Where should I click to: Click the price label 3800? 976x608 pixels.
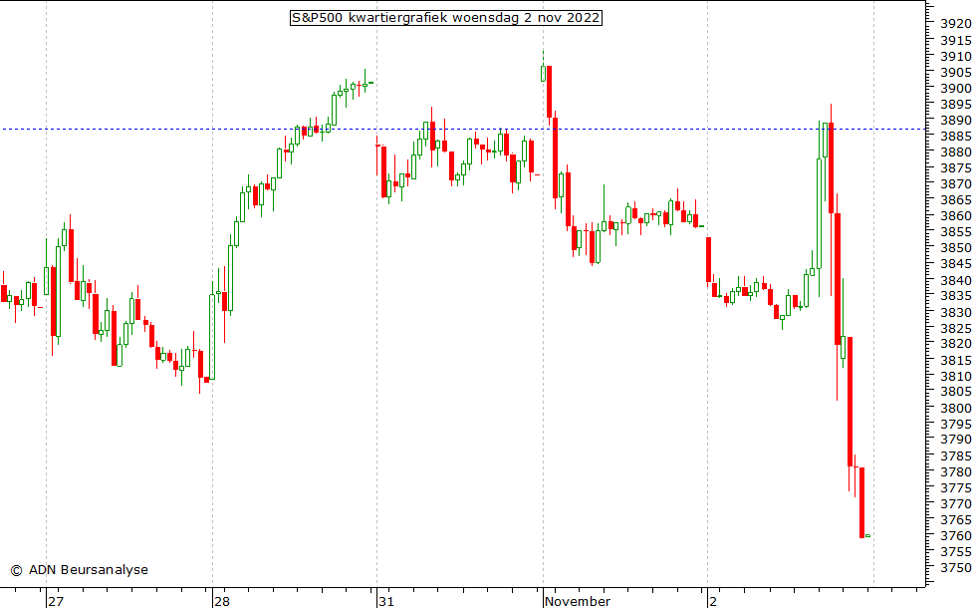(x=955, y=408)
